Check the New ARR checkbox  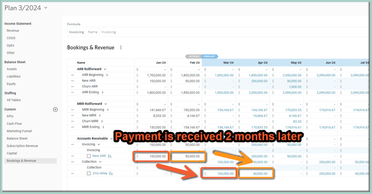coord(89,156)
